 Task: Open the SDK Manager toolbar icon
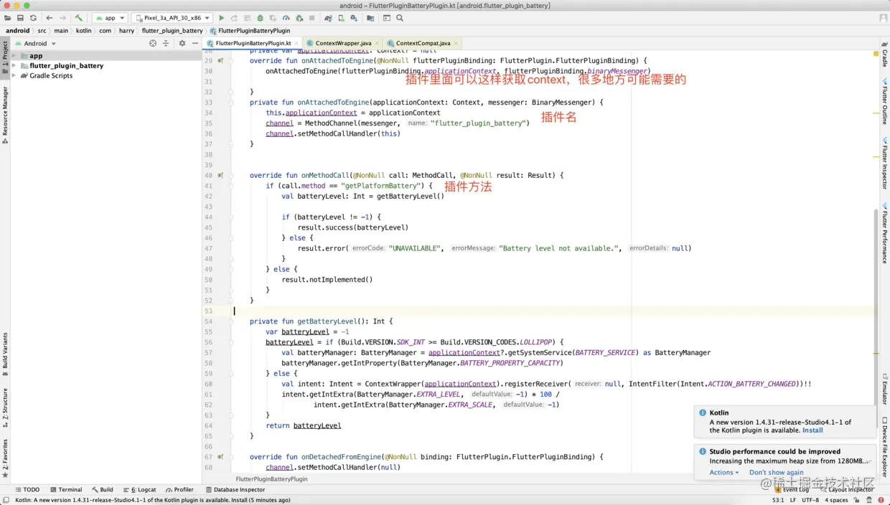pos(354,18)
